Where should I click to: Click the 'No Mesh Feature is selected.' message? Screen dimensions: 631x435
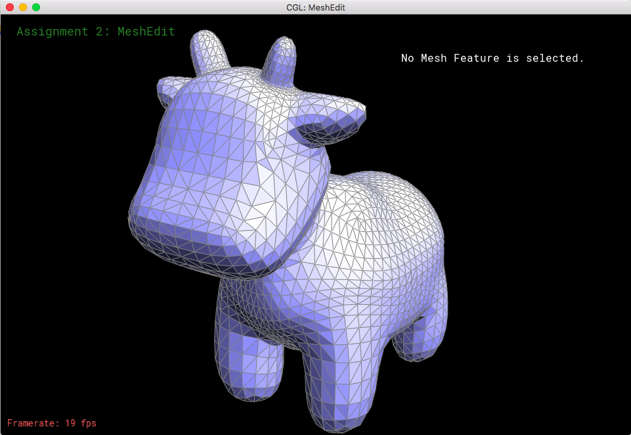[492, 58]
